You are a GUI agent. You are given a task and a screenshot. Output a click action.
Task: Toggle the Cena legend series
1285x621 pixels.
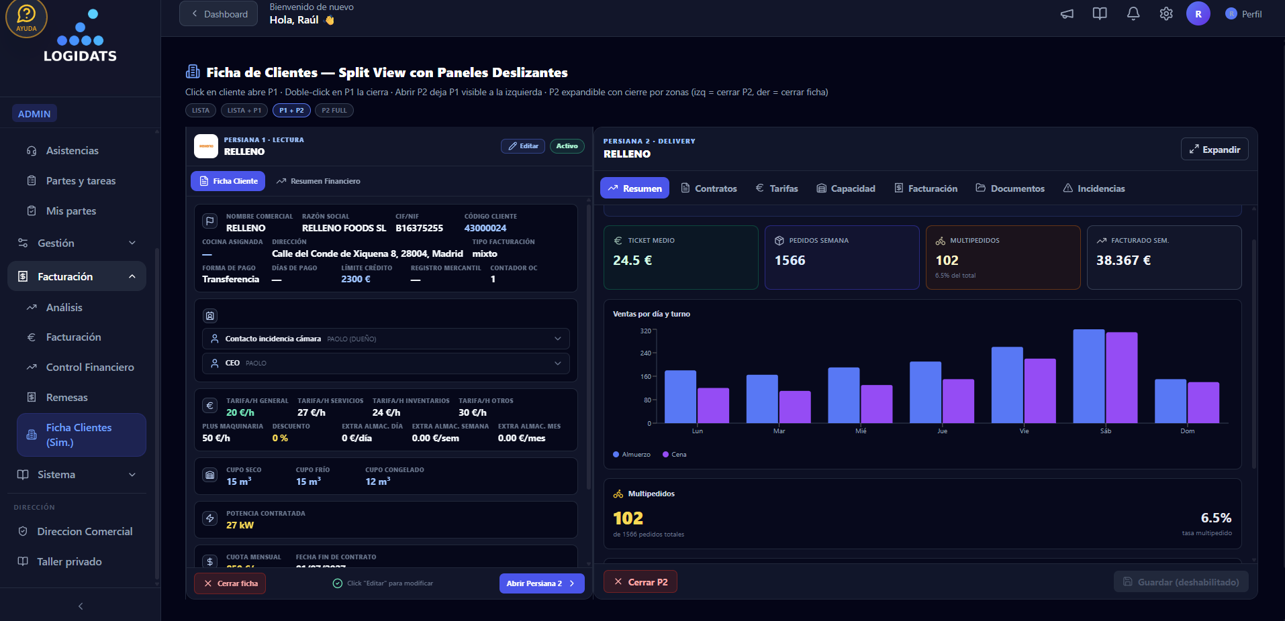pyautogui.click(x=675, y=455)
